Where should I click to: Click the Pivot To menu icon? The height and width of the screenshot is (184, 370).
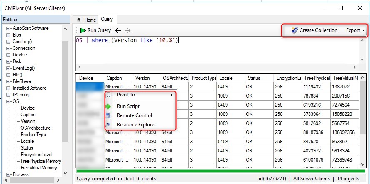[109, 95]
